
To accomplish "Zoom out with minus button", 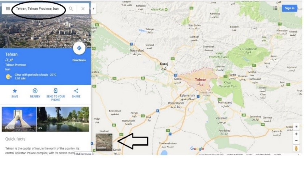I will (296, 141).
